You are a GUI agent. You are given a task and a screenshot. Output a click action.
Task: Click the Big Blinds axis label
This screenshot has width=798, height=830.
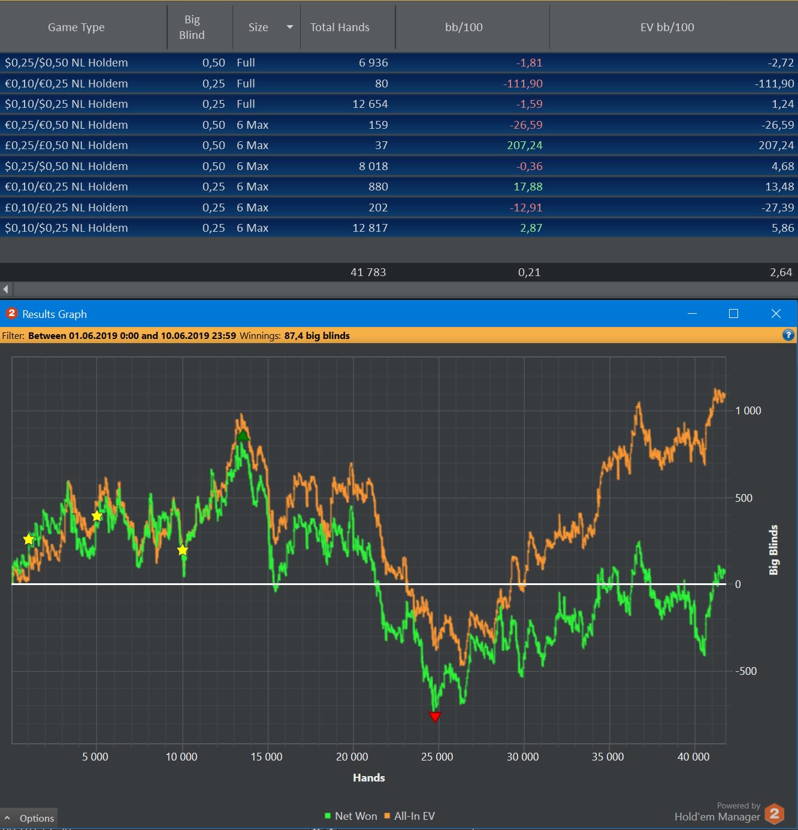(x=773, y=550)
